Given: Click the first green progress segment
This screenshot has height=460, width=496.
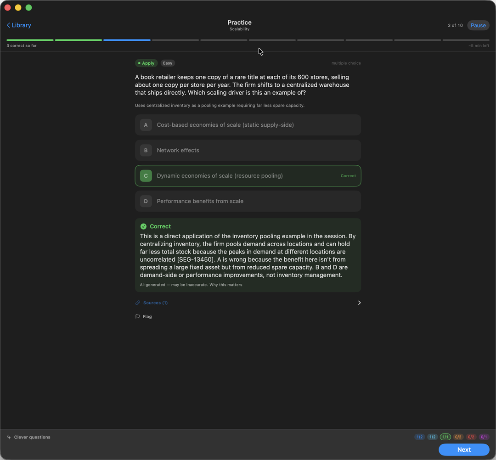Looking at the screenshot, I should pyautogui.click(x=30, y=40).
